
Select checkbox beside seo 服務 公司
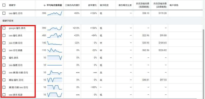pyautogui.click(x=4, y=65)
